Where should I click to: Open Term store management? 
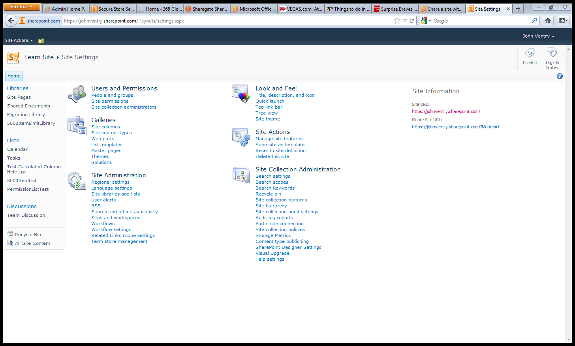[119, 241]
